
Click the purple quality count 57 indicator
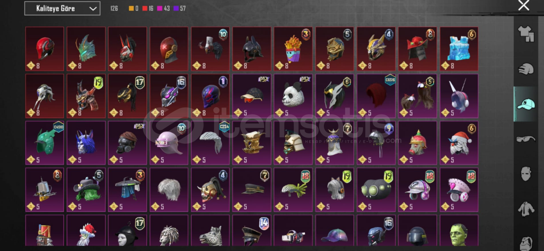point(180,8)
